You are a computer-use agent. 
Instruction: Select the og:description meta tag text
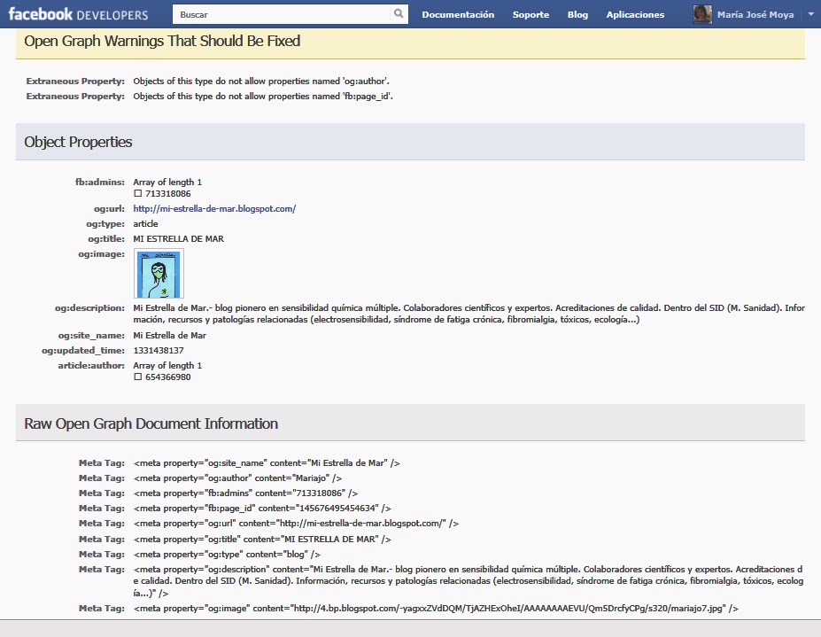coord(469,581)
